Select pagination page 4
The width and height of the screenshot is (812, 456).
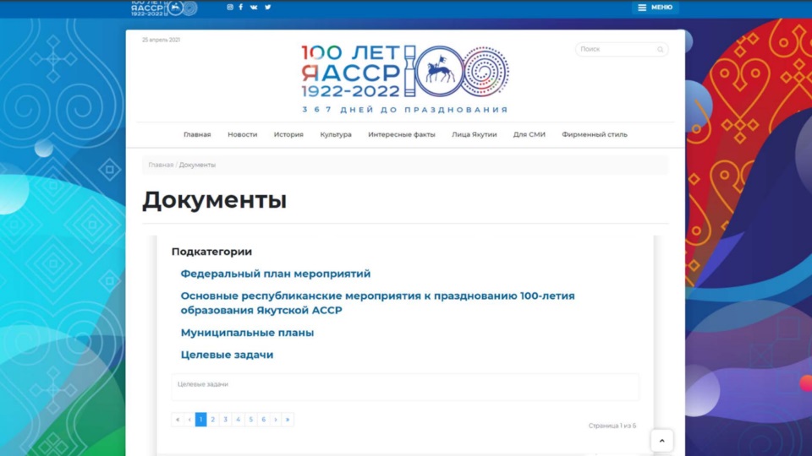(x=239, y=420)
